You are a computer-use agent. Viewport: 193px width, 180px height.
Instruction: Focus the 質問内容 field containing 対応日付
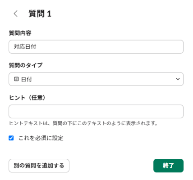pyautogui.click(x=96, y=47)
